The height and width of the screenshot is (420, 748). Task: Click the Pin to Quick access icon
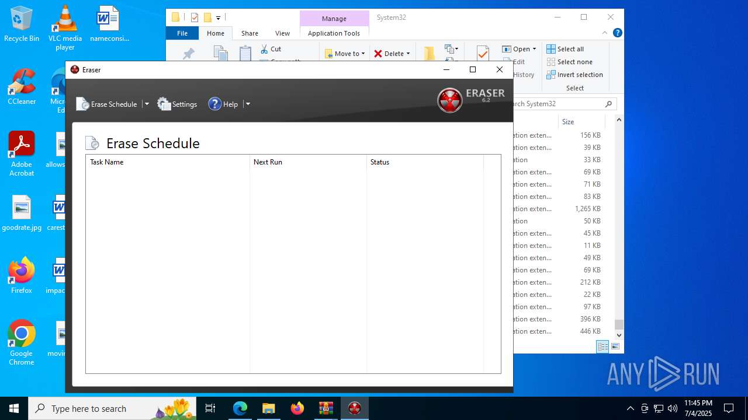pos(189,54)
